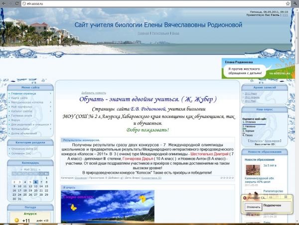Click the sun weather icon for Амурск

tap(17, 220)
